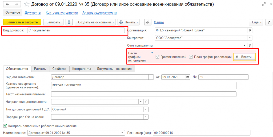The height and width of the screenshot is (137, 273).
Task: Expand the Счет контрагента dropdown list
Action: 244,46
